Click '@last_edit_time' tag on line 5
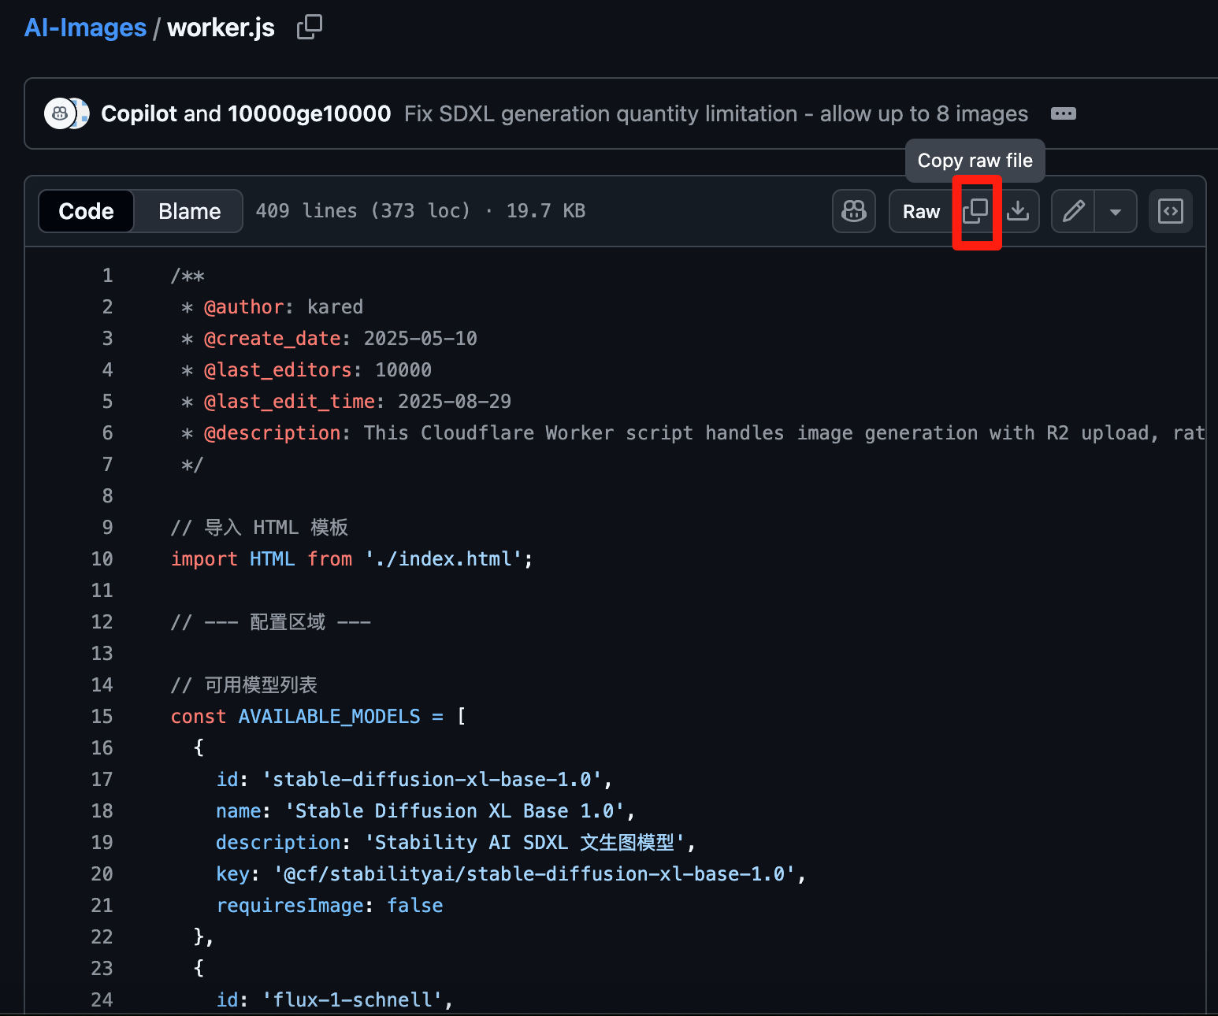1218x1016 pixels. coord(289,402)
